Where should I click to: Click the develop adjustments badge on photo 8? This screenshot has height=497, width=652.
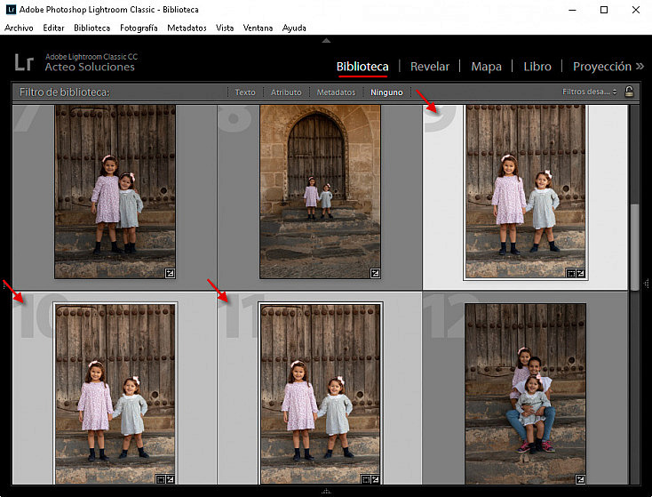pyautogui.click(x=375, y=273)
